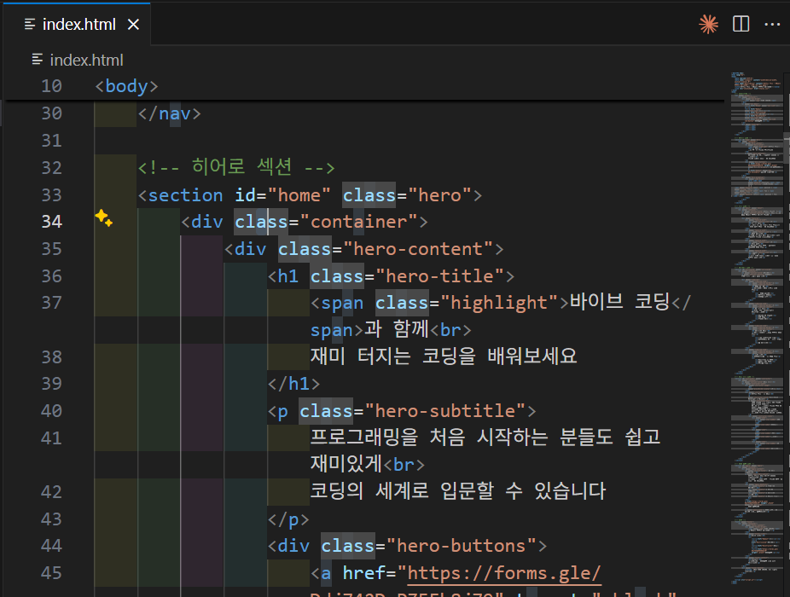Click the Split Editor Right icon
Image resolution: width=790 pixels, height=597 pixels.
click(741, 24)
